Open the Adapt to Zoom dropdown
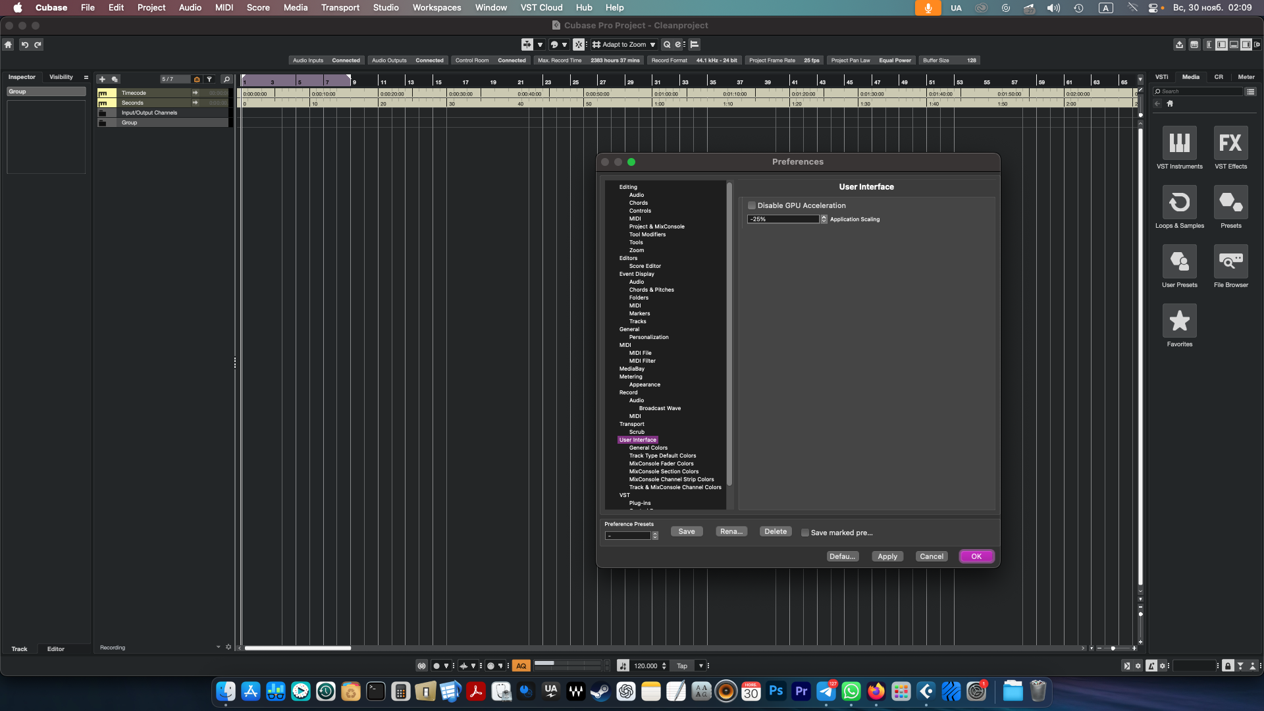1264x711 pixels. pyautogui.click(x=624, y=45)
